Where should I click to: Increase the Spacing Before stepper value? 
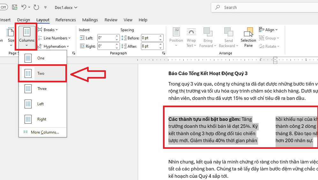pos(160,36)
